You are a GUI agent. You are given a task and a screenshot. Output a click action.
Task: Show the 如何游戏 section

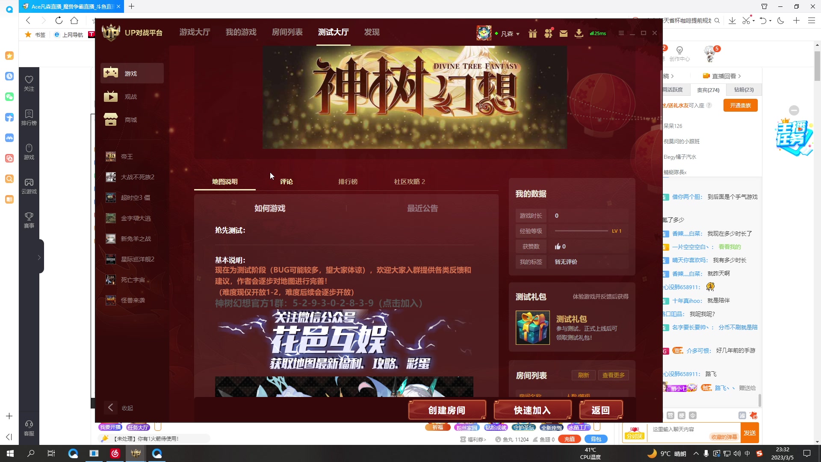point(270,208)
